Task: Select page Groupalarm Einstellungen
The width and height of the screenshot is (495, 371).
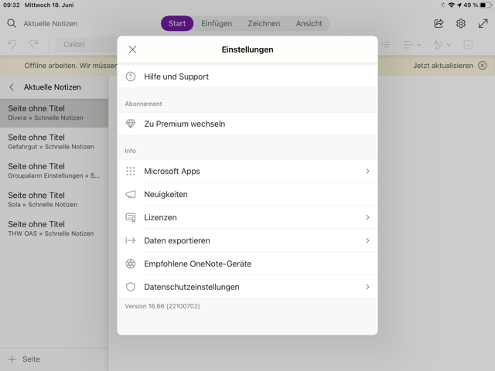Action: click(x=54, y=171)
